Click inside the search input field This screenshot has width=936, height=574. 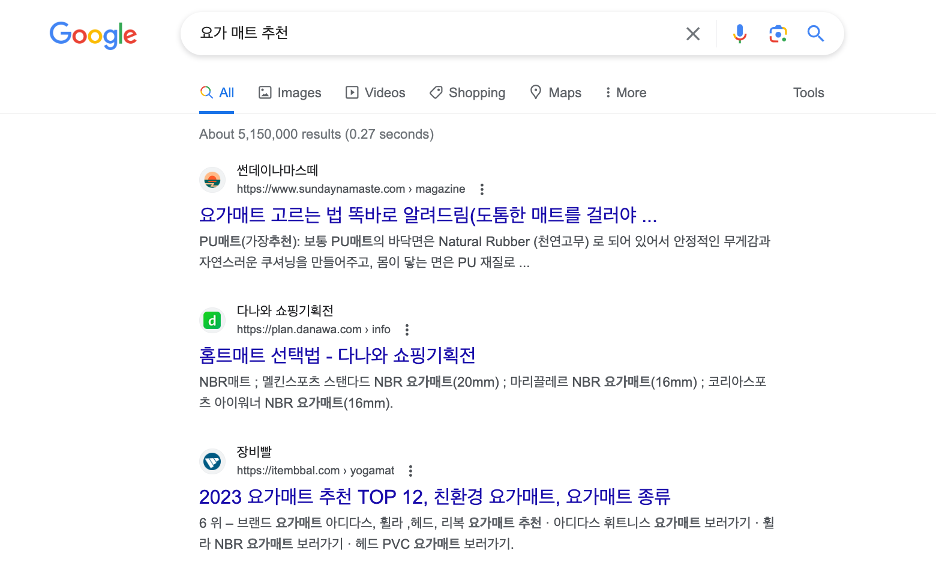pos(420,34)
